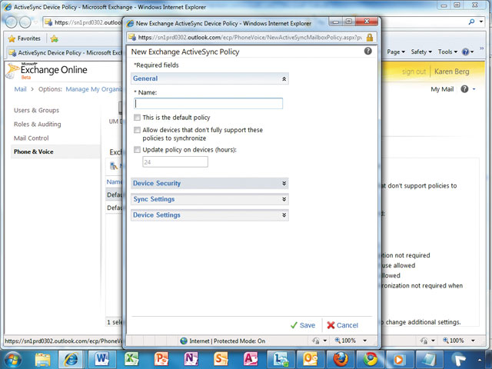The height and width of the screenshot is (369, 492).
Task: Enable 'This is the default policy' checkbox
Action: (x=137, y=118)
